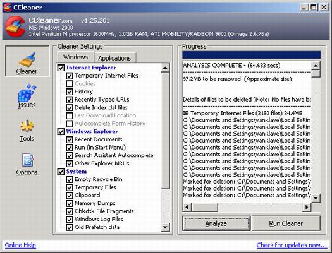Uncheck Recent Documents
The width and height of the screenshot is (332, 253).
click(x=70, y=139)
